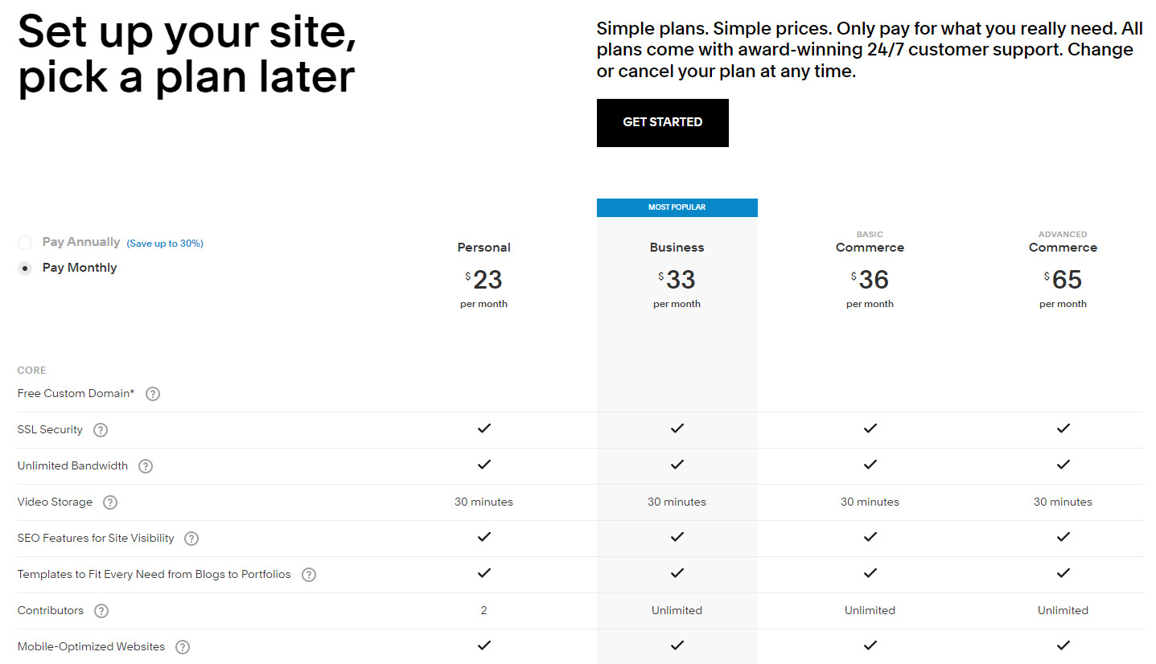Image resolution: width=1156 pixels, height=664 pixels.
Task: Click the Business plan $33 price
Action: click(x=677, y=281)
